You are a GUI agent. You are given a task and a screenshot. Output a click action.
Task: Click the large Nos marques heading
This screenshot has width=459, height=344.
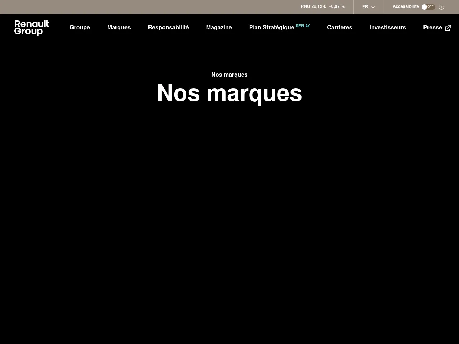(x=229, y=94)
